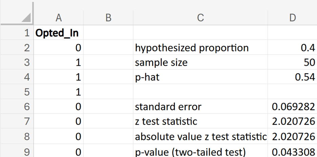317x157 pixels.
Task: Select column C header
Action: pyautogui.click(x=200, y=18)
